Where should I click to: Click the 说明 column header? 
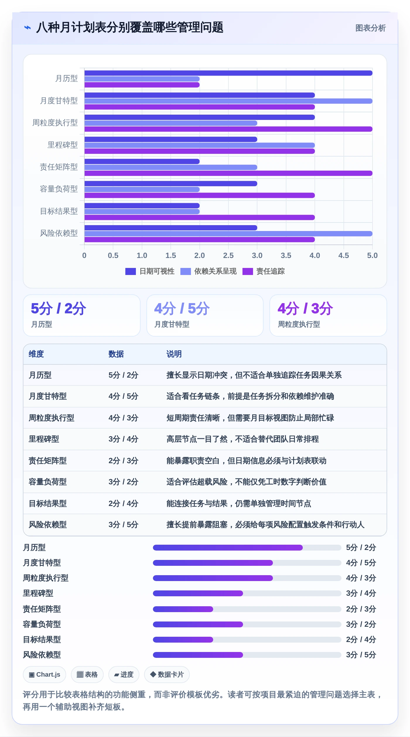pyautogui.click(x=174, y=354)
